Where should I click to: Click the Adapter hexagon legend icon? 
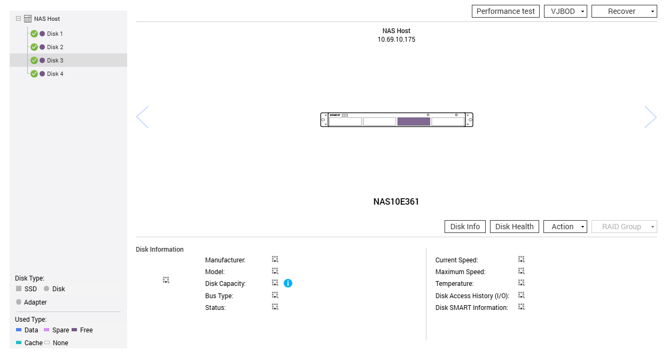[x=19, y=302]
